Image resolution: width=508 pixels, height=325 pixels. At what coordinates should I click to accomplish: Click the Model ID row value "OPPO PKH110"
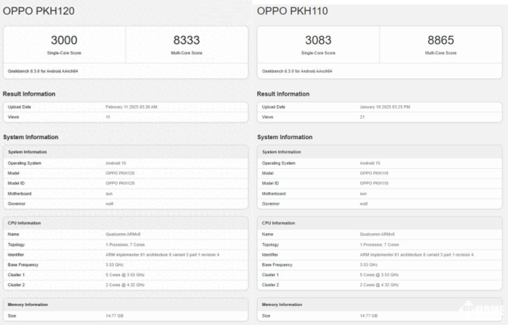point(374,184)
